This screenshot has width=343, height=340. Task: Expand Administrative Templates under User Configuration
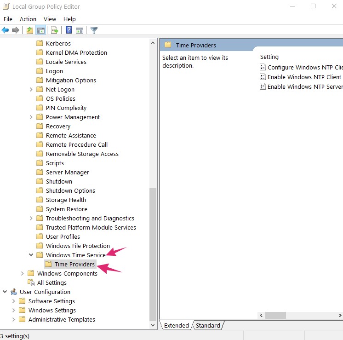pyautogui.click(x=13, y=319)
